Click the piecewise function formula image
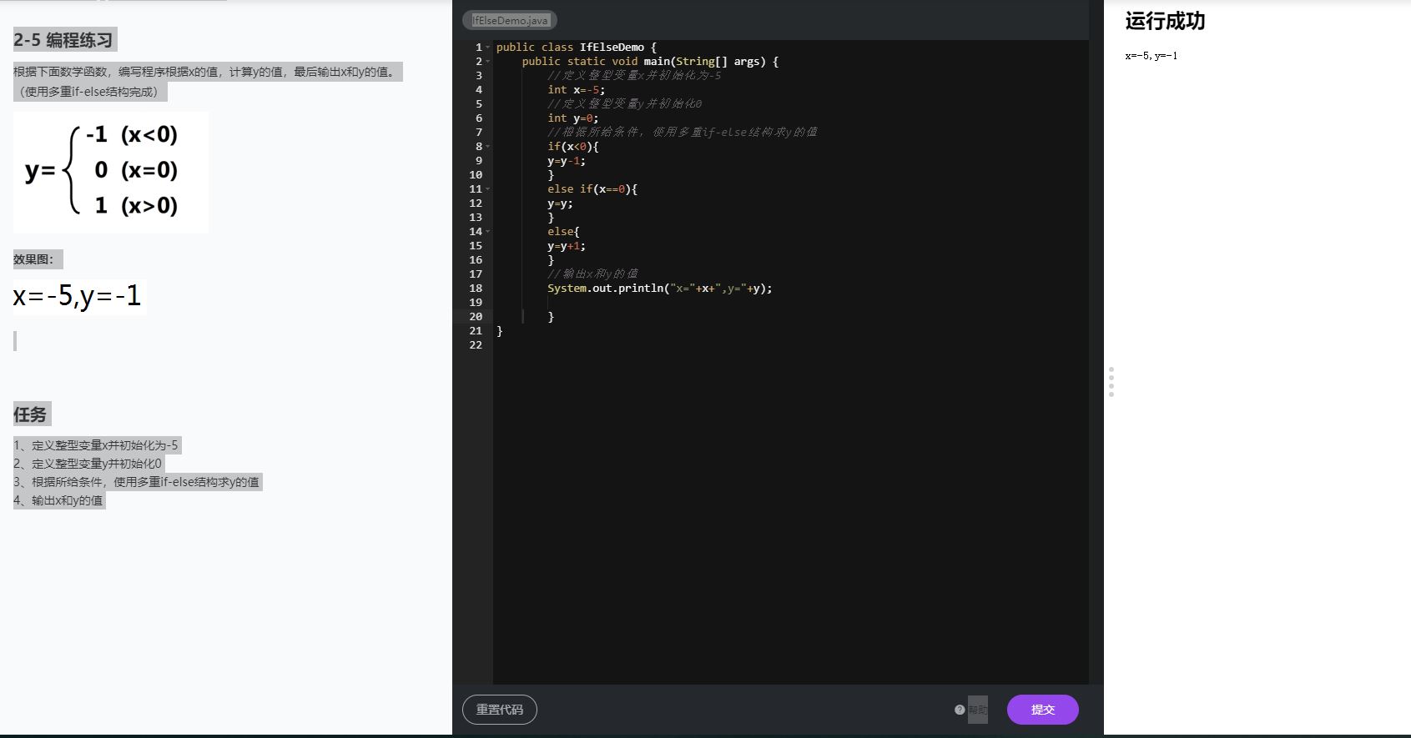This screenshot has width=1411, height=738. (x=110, y=172)
